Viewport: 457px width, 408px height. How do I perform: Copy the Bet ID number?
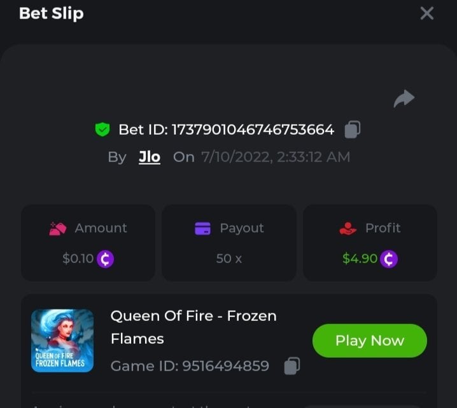(353, 130)
